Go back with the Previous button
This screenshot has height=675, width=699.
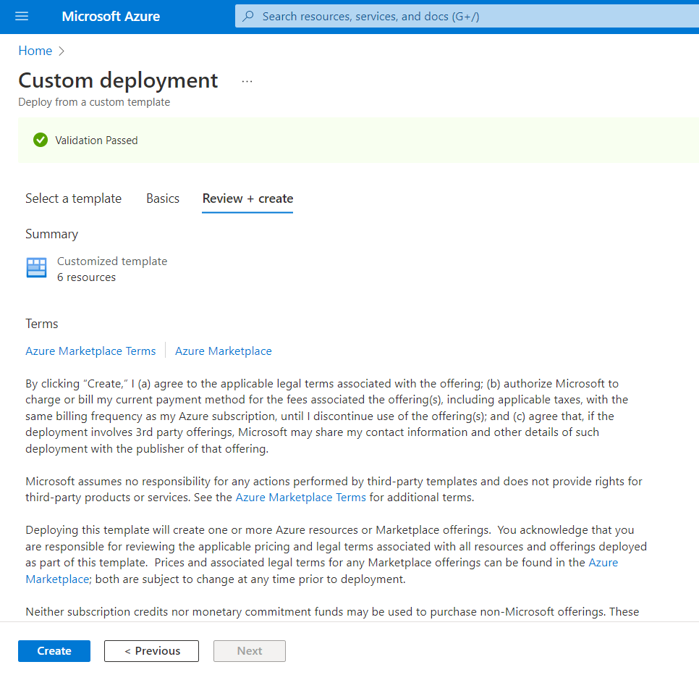151,651
